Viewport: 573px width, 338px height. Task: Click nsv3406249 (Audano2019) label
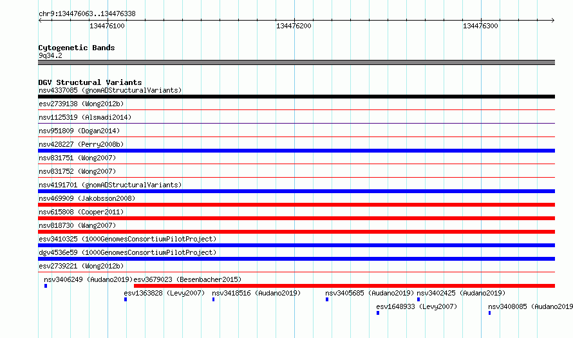[88, 279]
